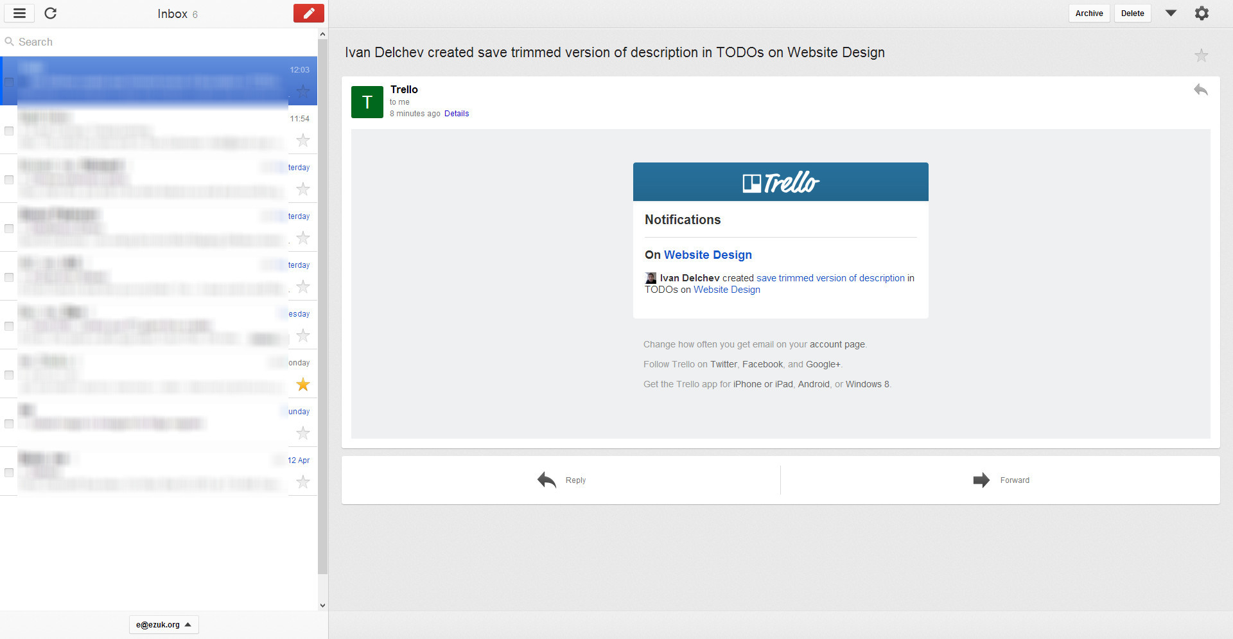Image resolution: width=1233 pixels, height=639 pixels.
Task: Select the checkbox for the 11:54 email
Action: (x=9, y=131)
